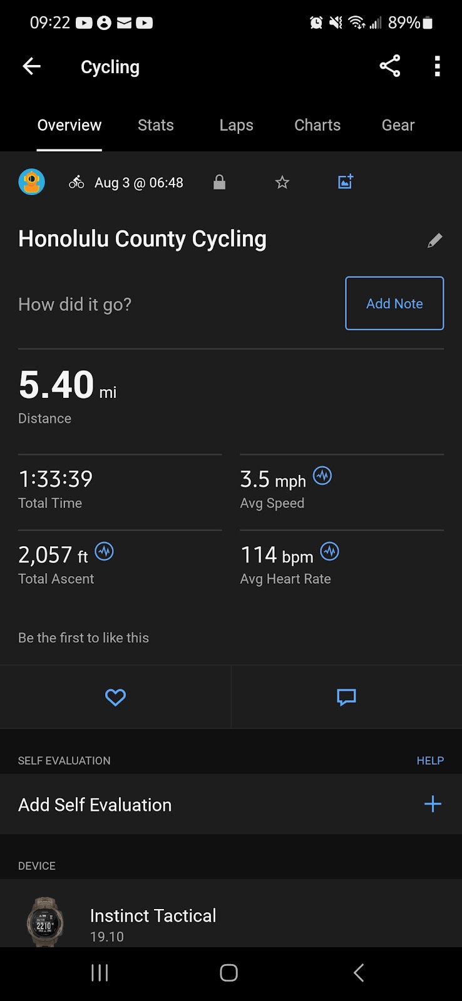Tap the back arrow next to Cycling
Image resolution: width=462 pixels, height=1001 pixels.
(31, 66)
